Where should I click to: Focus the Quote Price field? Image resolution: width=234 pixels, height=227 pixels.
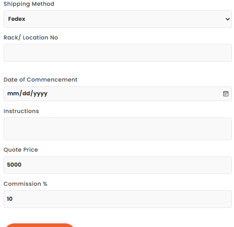(118, 165)
